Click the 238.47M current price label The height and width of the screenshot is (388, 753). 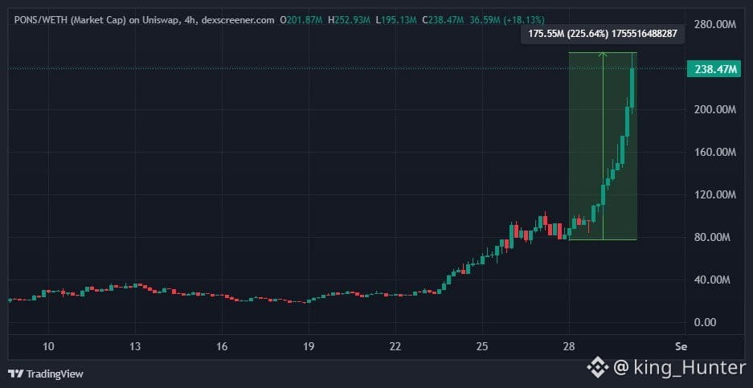714,69
